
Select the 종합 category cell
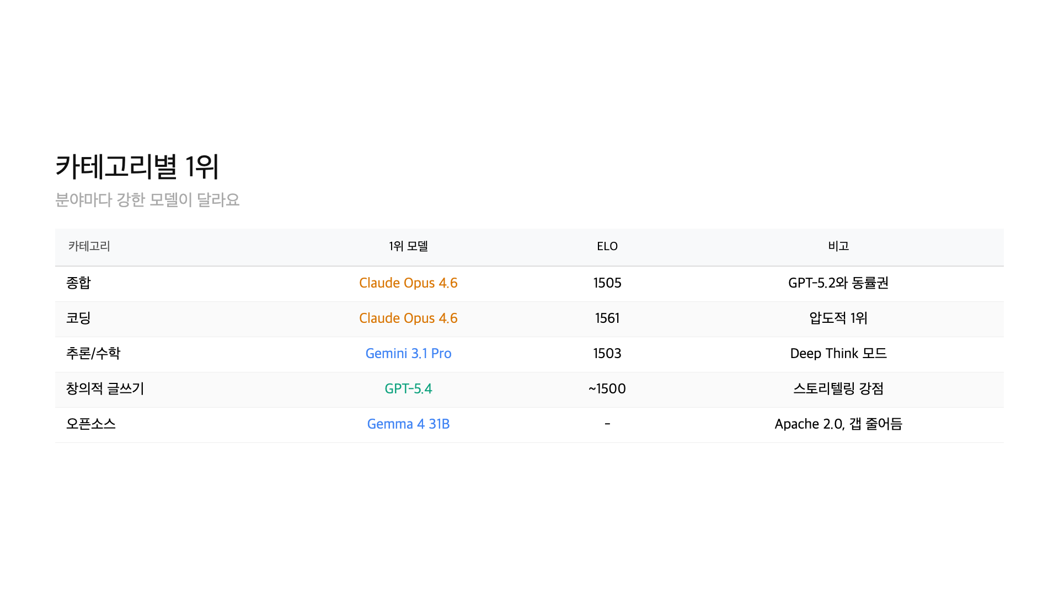(76, 283)
